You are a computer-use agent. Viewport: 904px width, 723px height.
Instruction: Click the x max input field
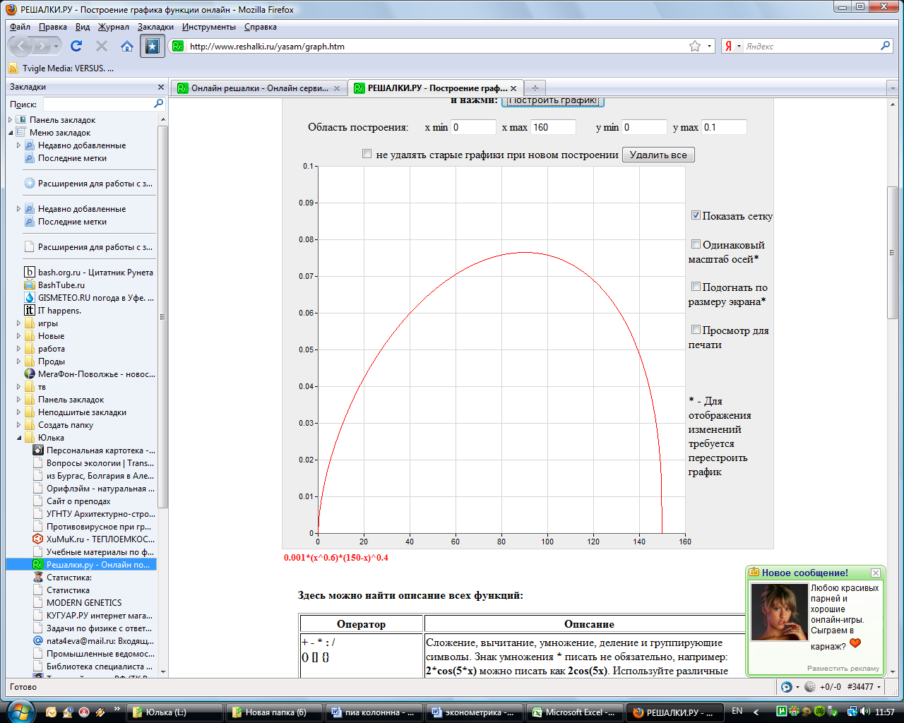pos(554,127)
